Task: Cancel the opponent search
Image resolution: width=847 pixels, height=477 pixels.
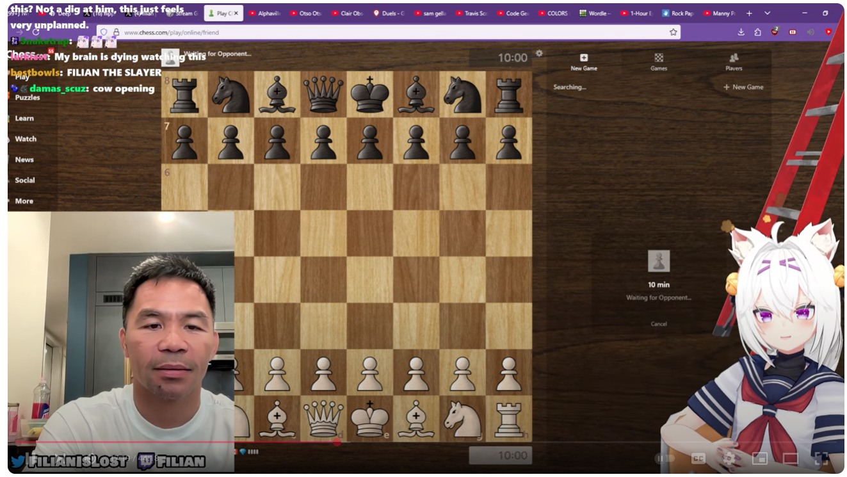Action: pyautogui.click(x=659, y=324)
